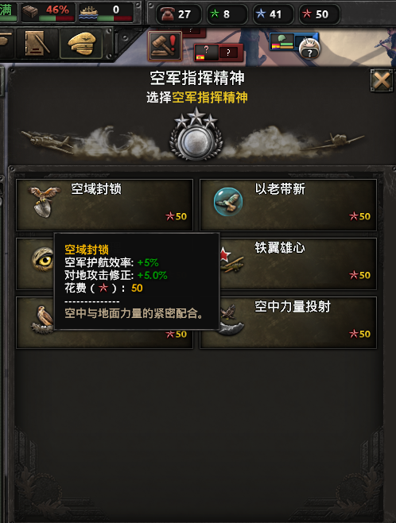Click the central three-star medal emblem

pos(196,134)
